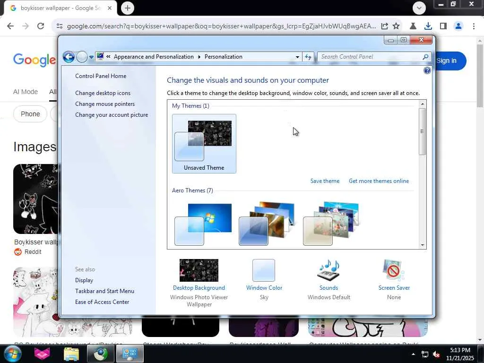Open recent pages dropdown beside navigation arrows

tap(91, 57)
